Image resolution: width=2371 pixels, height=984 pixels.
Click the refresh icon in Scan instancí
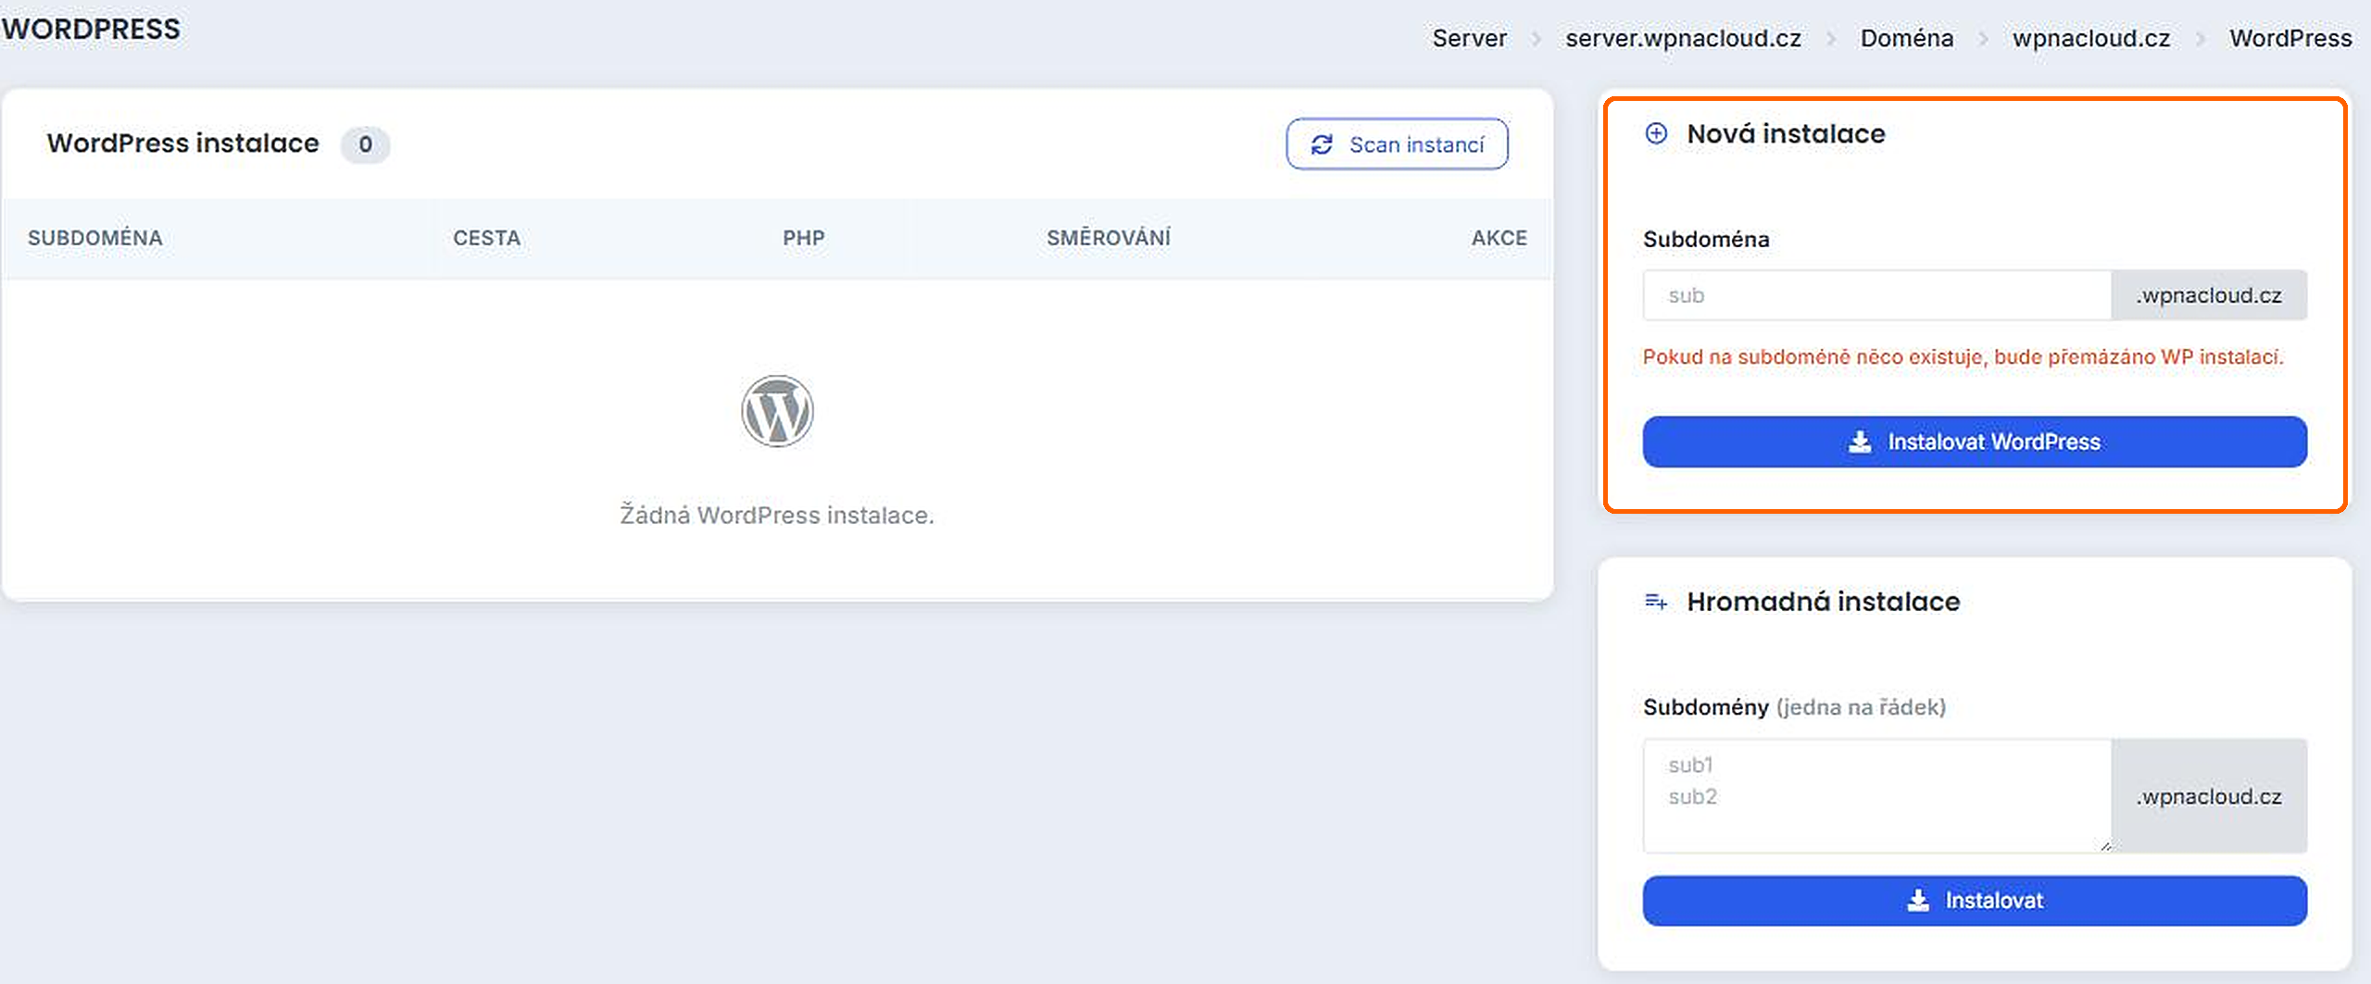click(1322, 144)
